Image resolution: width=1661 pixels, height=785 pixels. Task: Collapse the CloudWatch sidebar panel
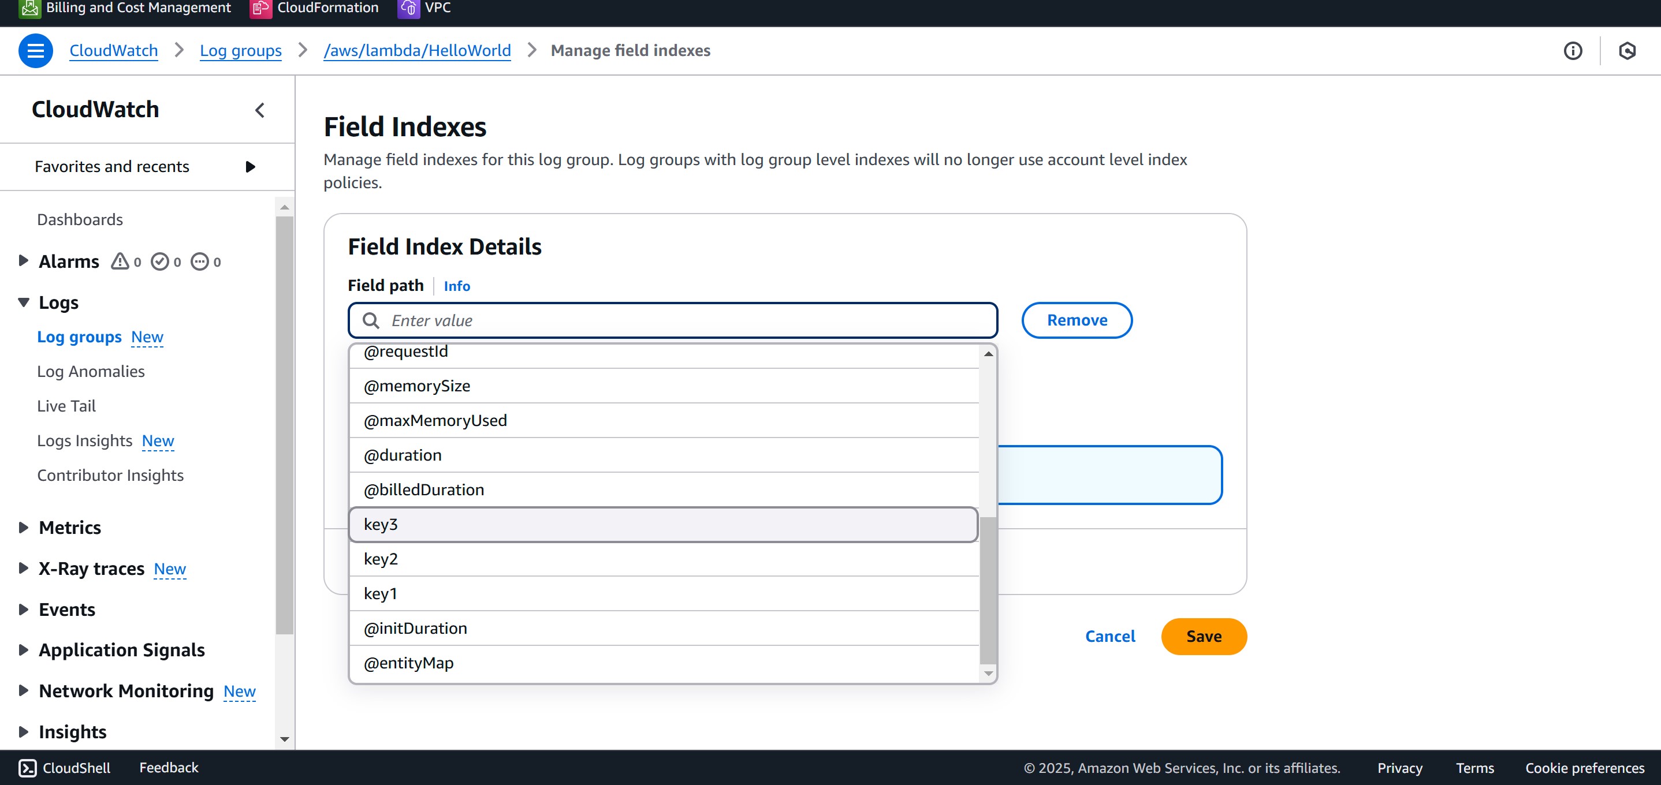[259, 110]
